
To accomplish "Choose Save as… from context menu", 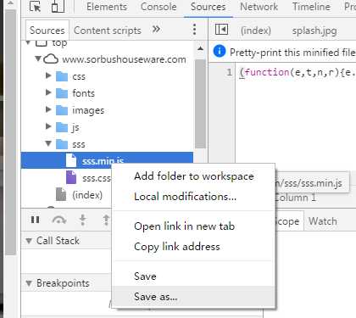I will coord(193,297).
